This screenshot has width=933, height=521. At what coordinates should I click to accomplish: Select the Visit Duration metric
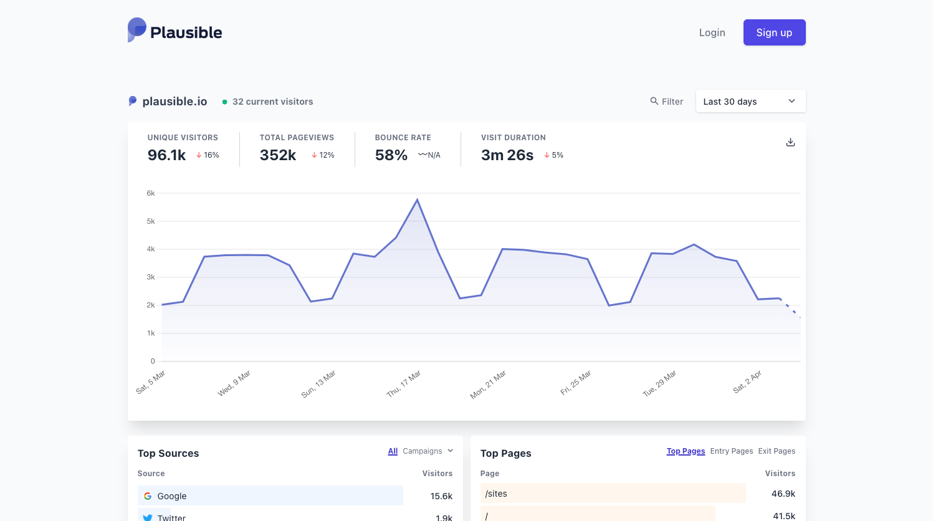(x=522, y=149)
